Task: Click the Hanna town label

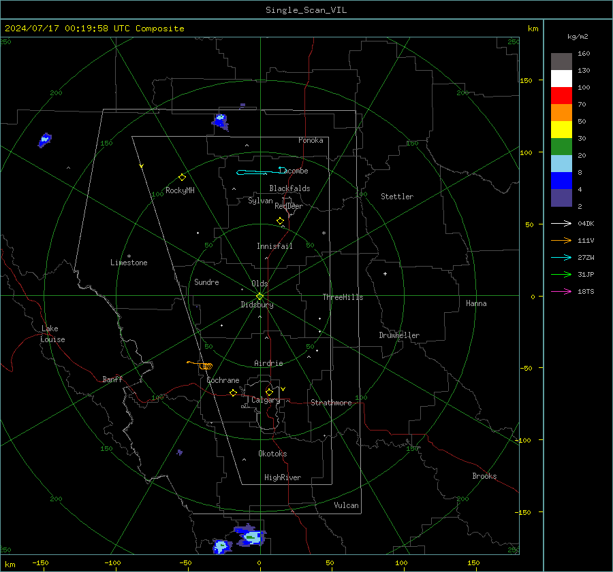Action: point(476,303)
